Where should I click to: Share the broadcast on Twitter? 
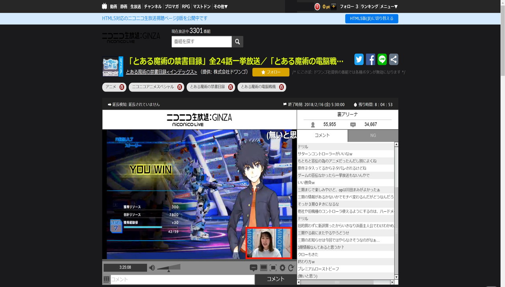click(359, 59)
